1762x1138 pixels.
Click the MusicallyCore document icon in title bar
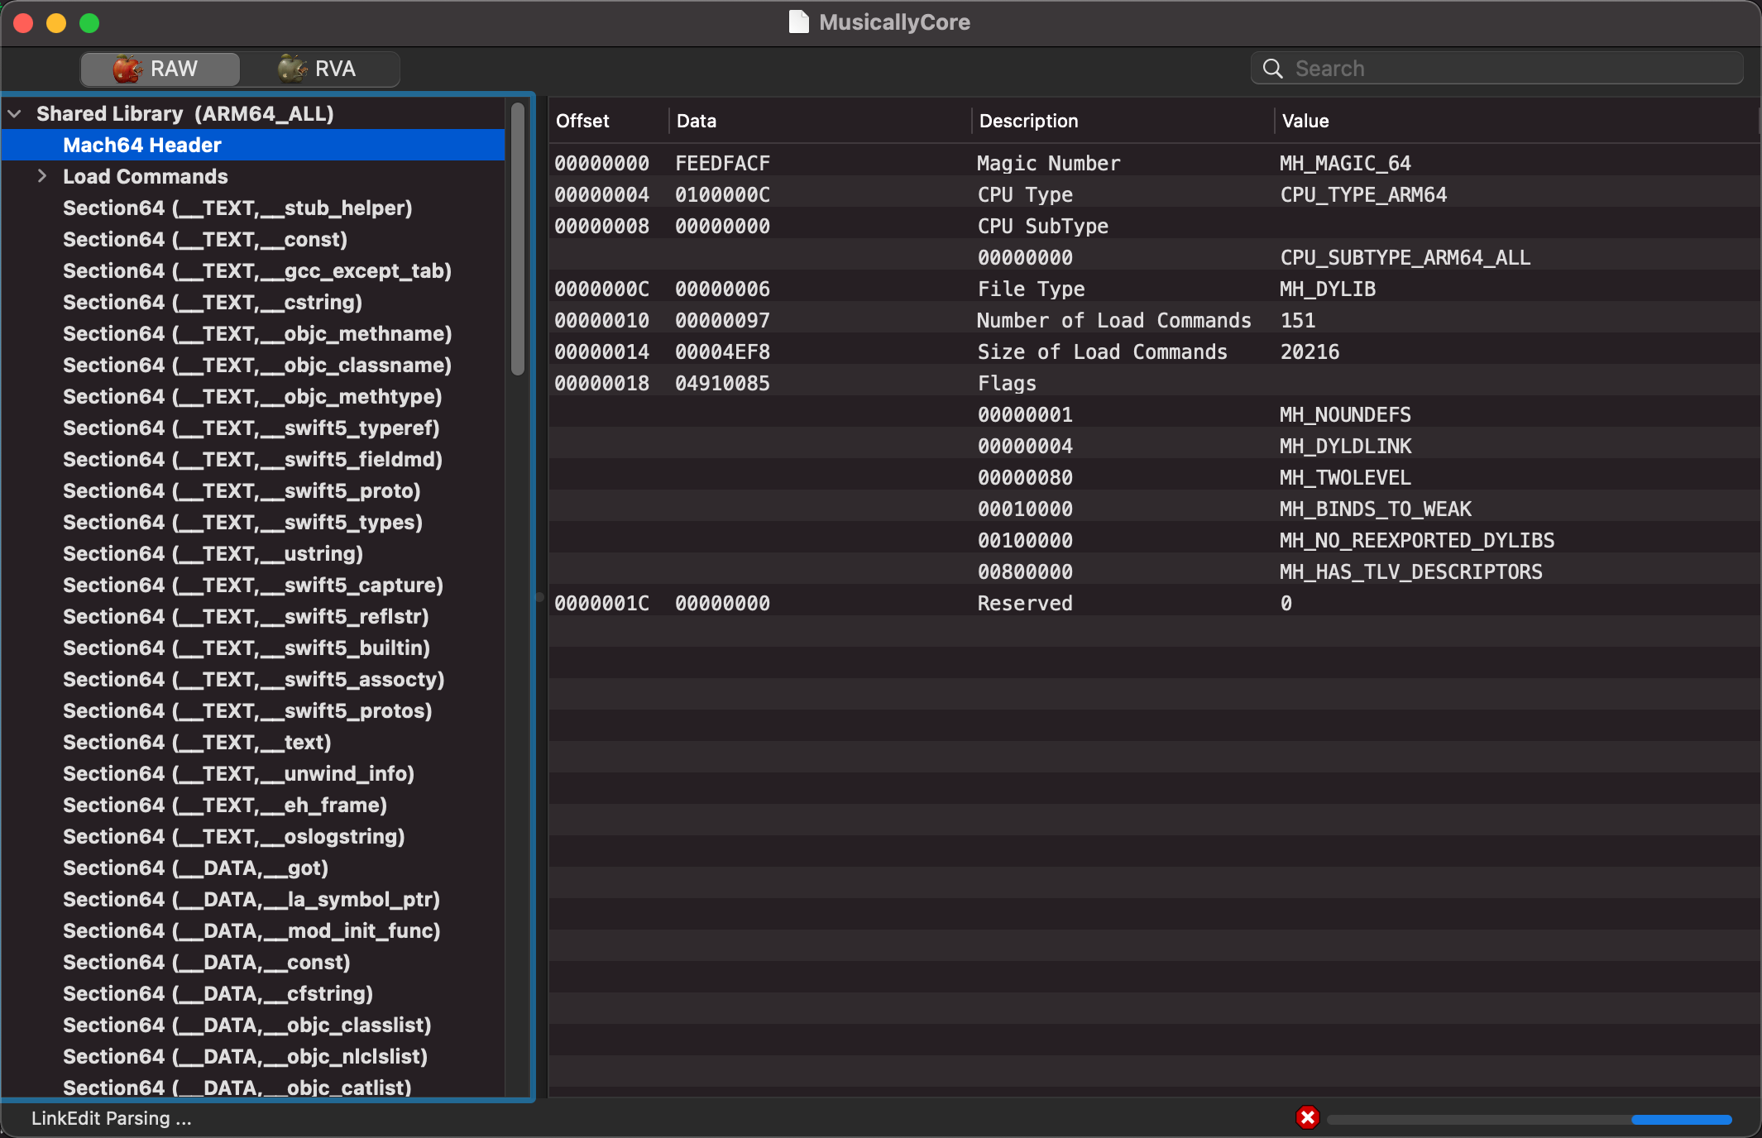(798, 22)
